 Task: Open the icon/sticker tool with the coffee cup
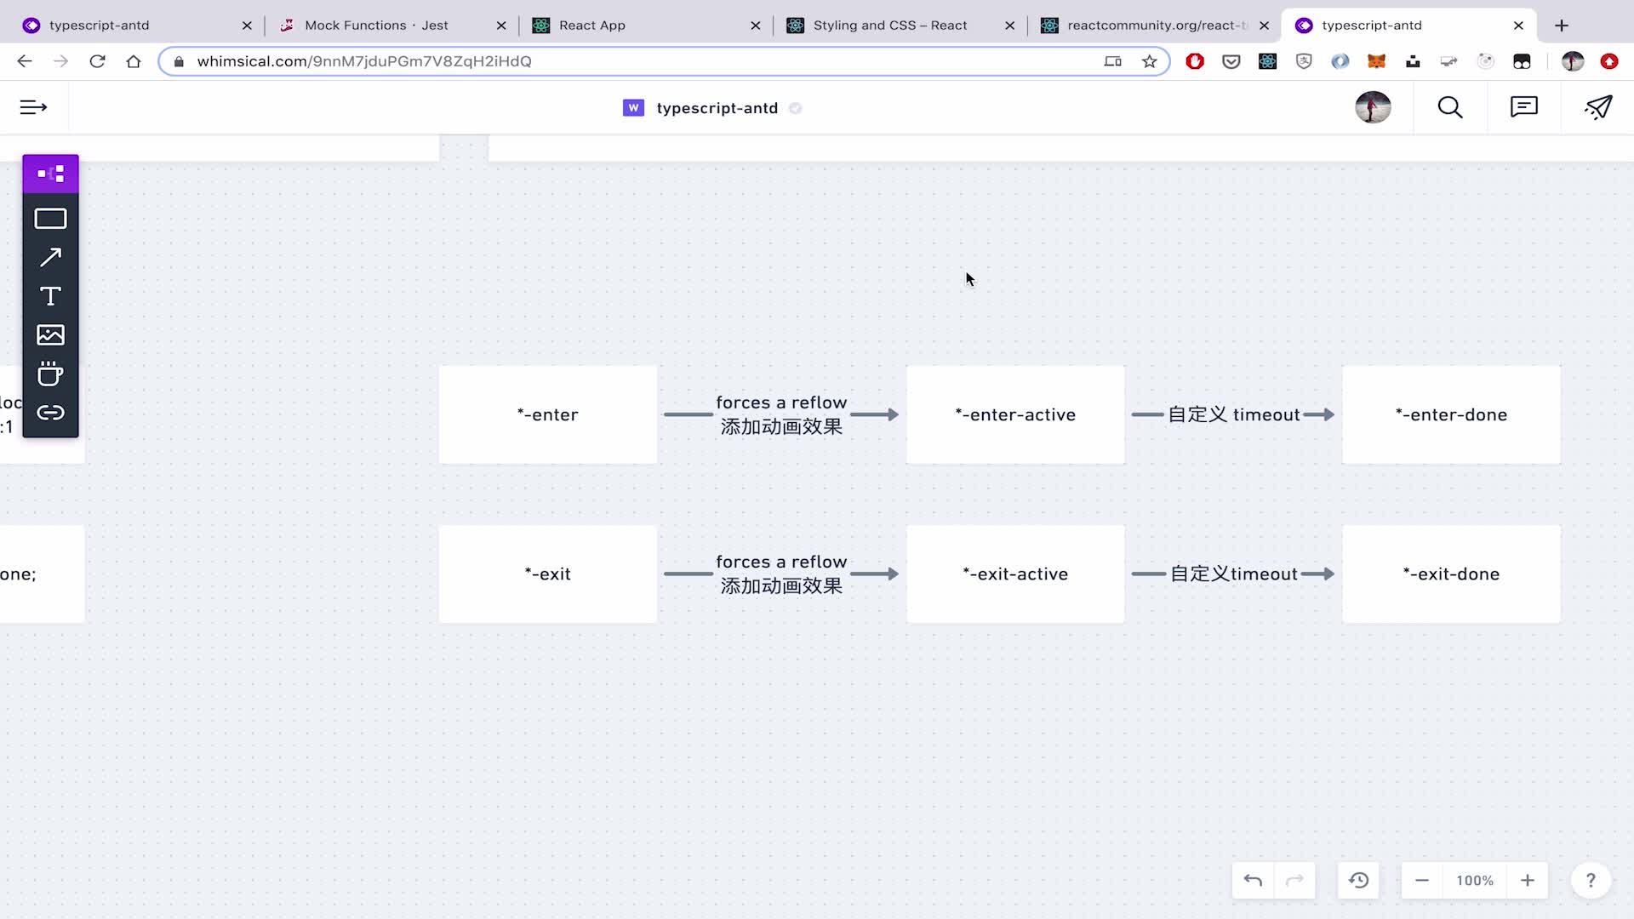point(50,374)
